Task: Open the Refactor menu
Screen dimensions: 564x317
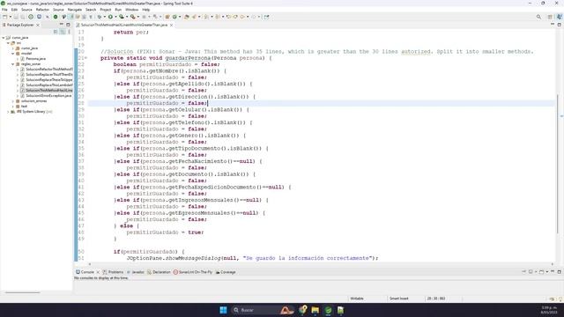Action: [42, 10]
